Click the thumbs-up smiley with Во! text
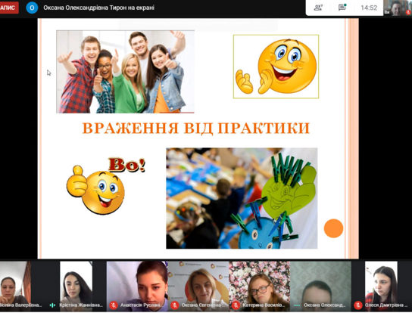Screen dimensions: 412x313 click(x=106, y=185)
